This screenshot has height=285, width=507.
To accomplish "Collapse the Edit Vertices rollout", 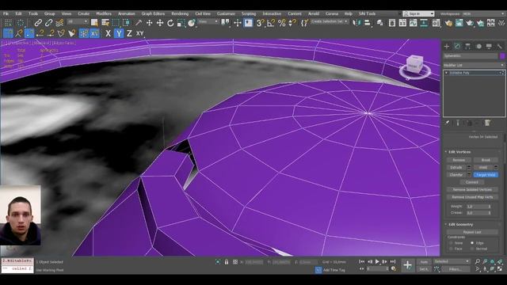I will (x=459, y=152).
